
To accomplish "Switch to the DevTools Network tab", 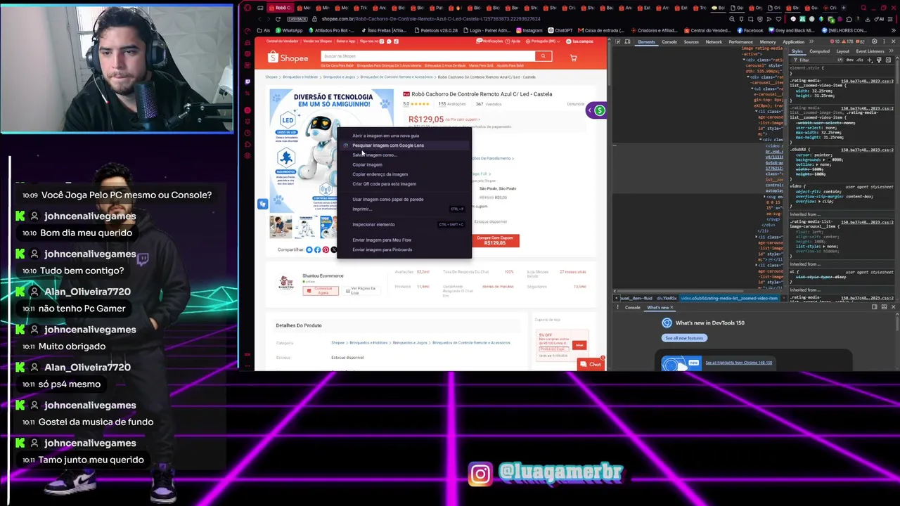I will coord(714,41).
